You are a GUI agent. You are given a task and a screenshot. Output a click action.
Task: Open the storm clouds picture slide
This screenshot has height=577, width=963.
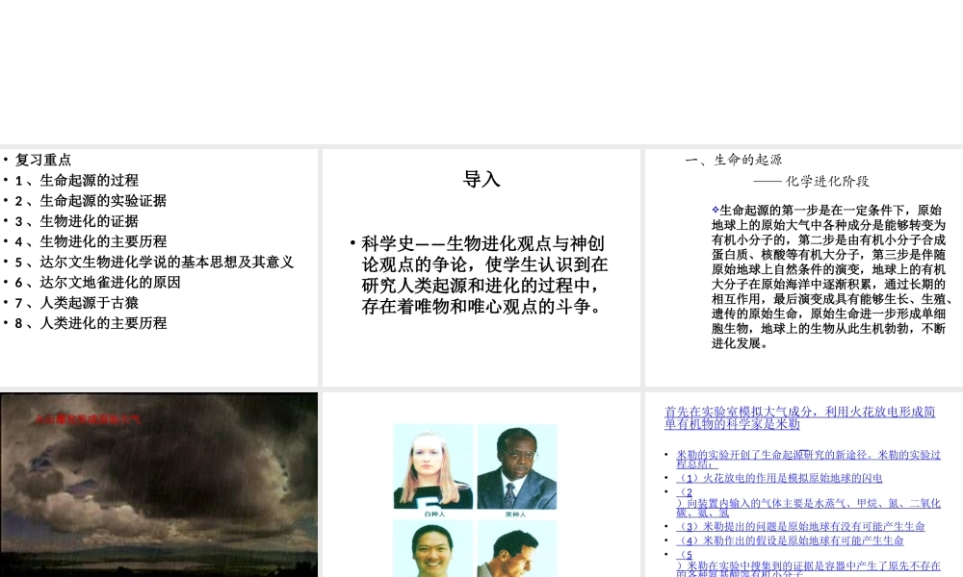[159, 485]
